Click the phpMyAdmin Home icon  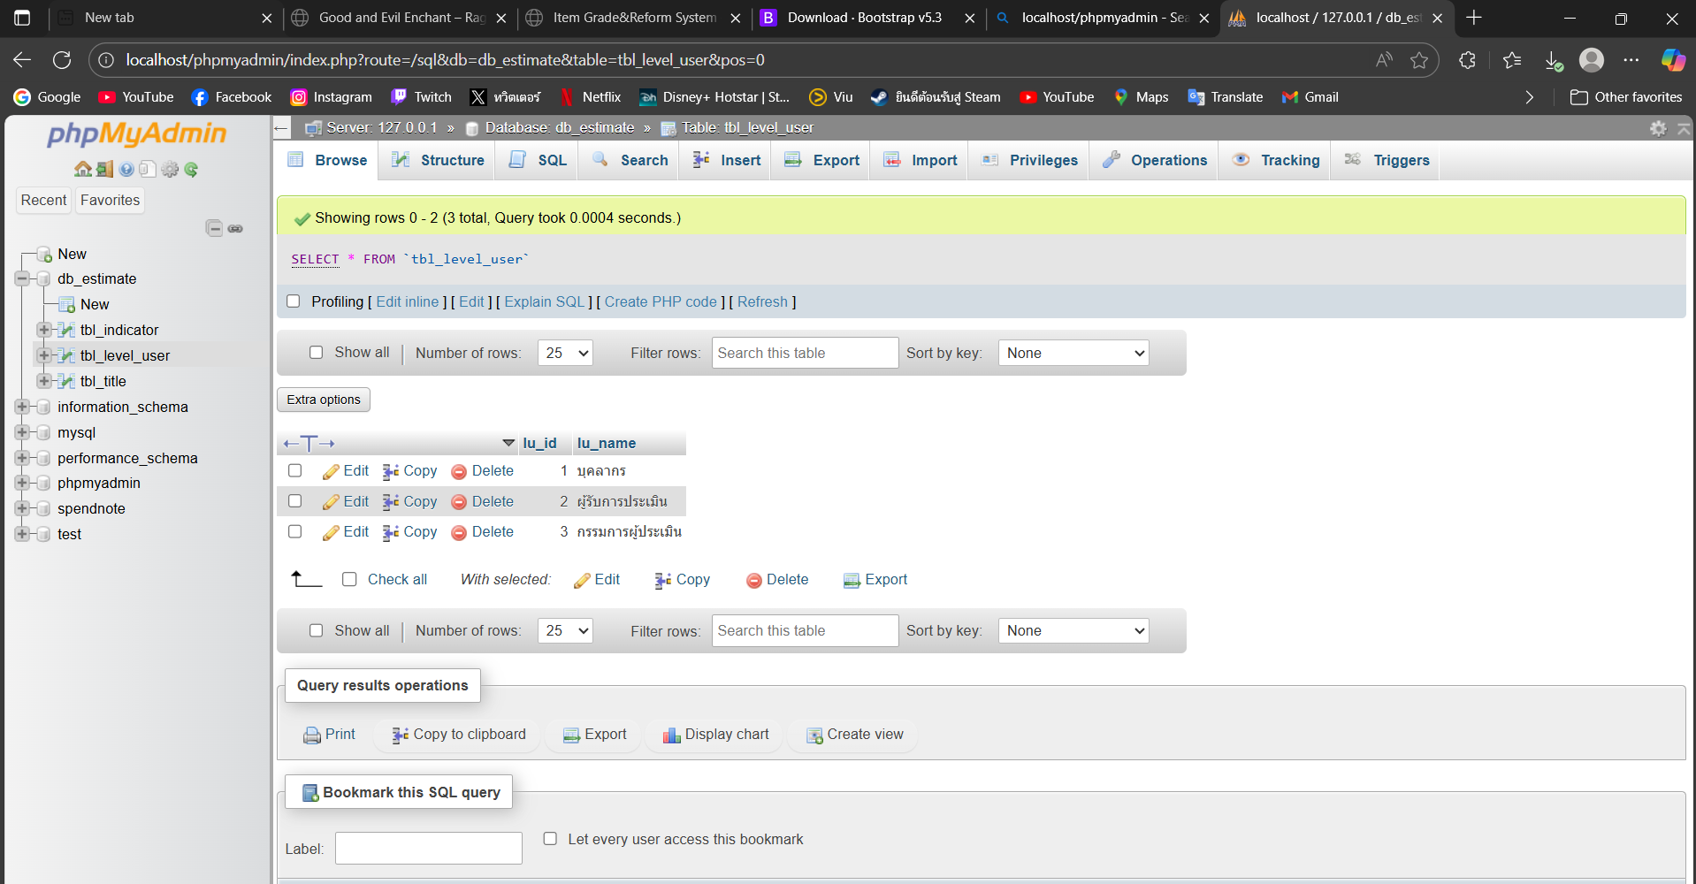(83, 169)
